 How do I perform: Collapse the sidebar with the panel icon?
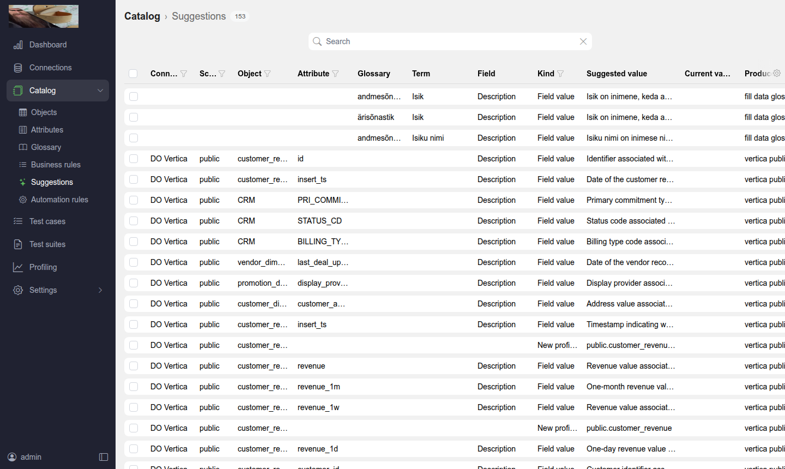(x=104, y=457)
